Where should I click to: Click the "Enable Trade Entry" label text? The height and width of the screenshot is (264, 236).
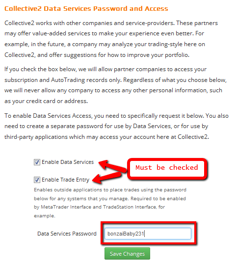coord(65,180)
